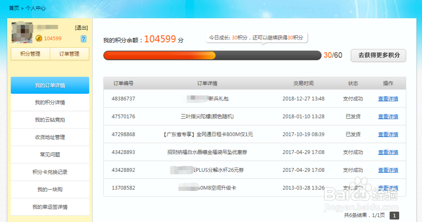Click the 新兵礼包 order description

(219, 99)
